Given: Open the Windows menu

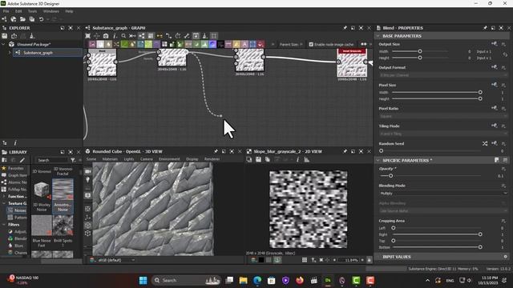Looking at the screenshot, I should [x=51, y=11].
